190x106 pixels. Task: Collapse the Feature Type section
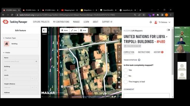click(9, 38)
